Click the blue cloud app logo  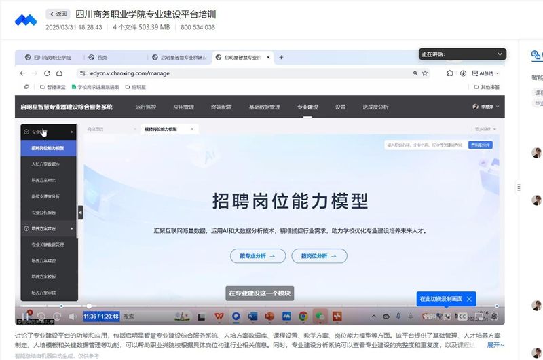(x=26, y=19)
